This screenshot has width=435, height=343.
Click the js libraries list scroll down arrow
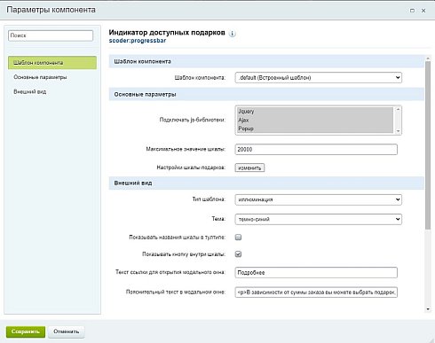(398, 131)
